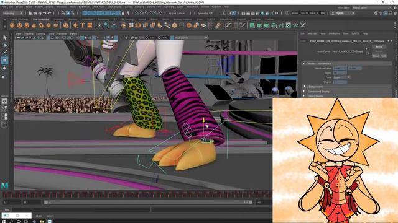Open Windows taskbar search
This screenshot has width=398, height=223.
point(11,221)
